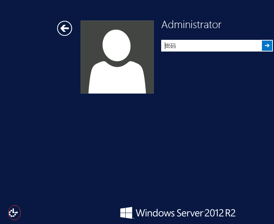This screenshot has width=274, height=224.
Task: Return to user selection via back button
Action: (x=64, y=28)
